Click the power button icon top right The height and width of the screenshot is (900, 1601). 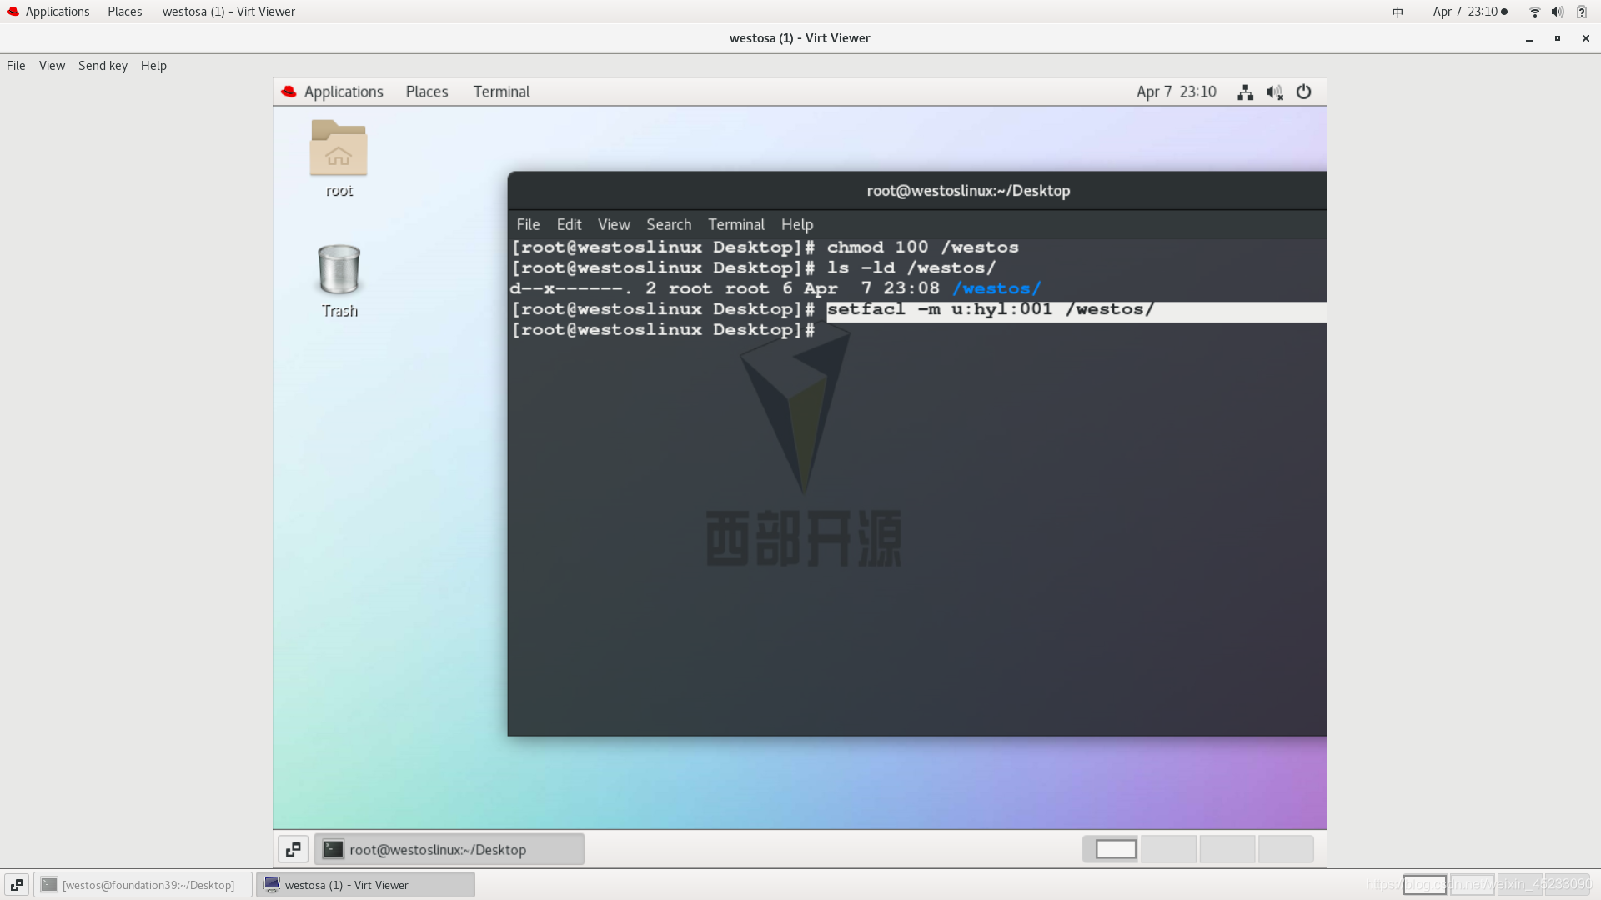tap(1303, 91)
